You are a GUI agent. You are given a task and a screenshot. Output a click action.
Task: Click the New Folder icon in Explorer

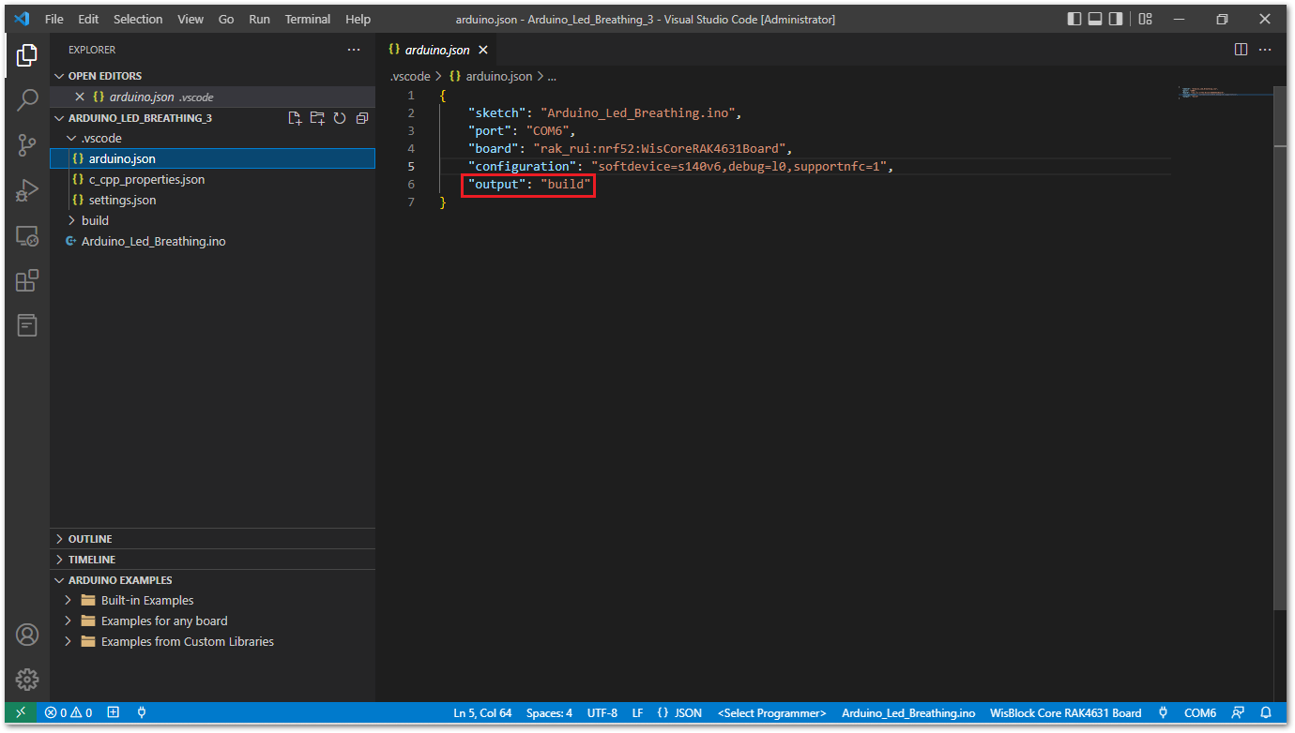tap(317, 118)
